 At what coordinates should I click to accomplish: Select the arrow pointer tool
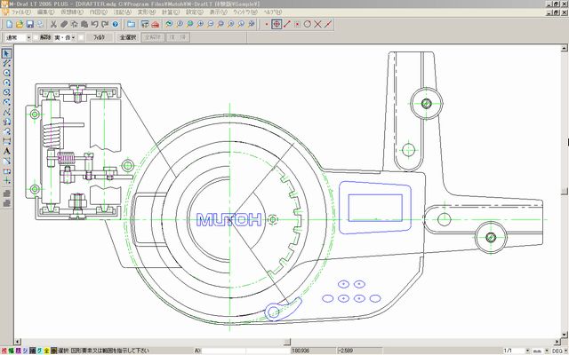(6, 53)
